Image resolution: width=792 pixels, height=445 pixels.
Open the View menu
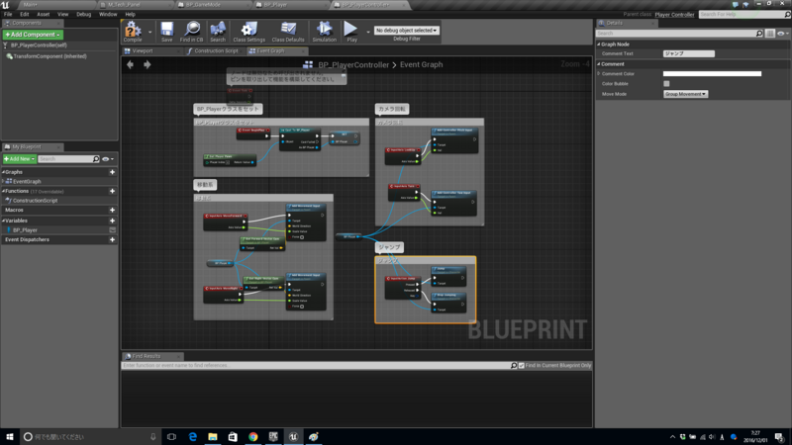tap(62, 14)
